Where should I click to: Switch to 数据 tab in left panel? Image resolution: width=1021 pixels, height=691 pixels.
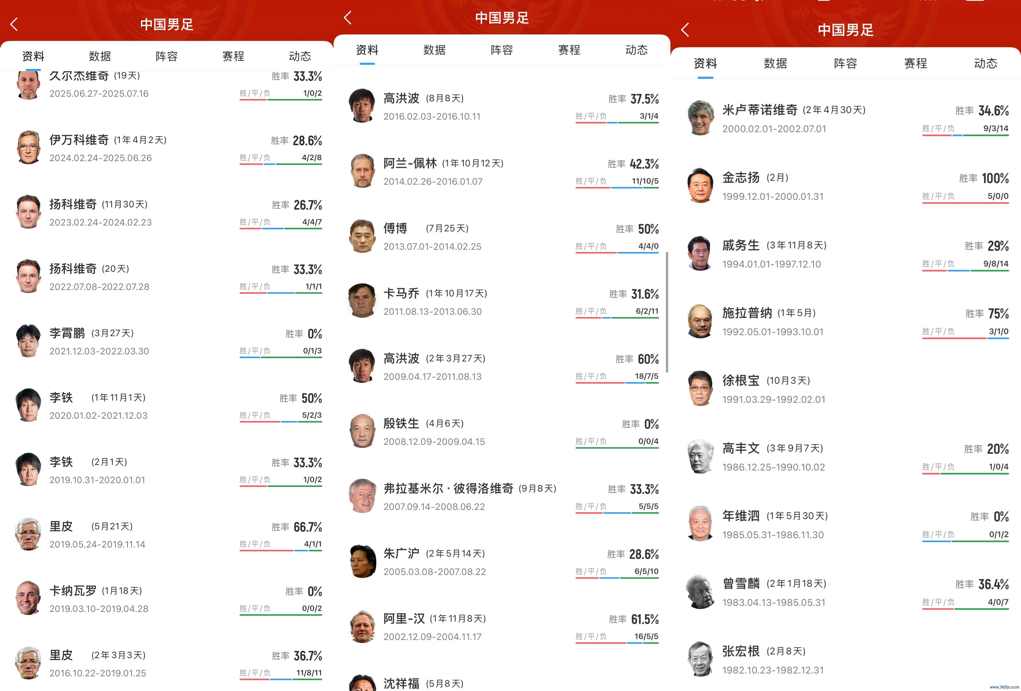click(x=100, y=56)
